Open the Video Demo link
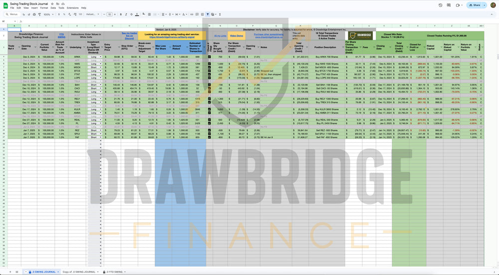Viewport: 499px width, 275px height. coord(237,35)
